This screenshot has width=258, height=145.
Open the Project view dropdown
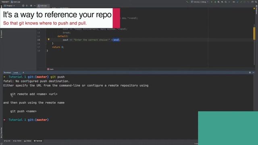click(9, 6)
